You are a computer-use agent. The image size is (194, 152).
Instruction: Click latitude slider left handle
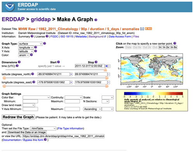click(4, 78)
